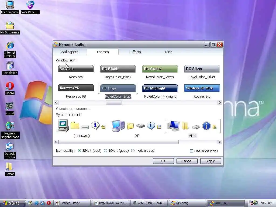Open the Classic appearance... link

[x=73, y=109]
